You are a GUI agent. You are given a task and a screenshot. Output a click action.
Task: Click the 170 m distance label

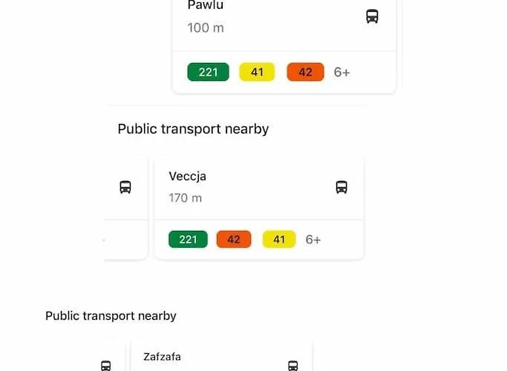[185, 198]
